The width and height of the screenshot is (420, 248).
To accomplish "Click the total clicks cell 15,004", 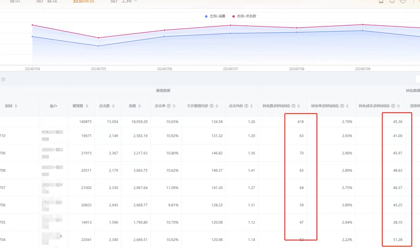I will tap(113, 122).
